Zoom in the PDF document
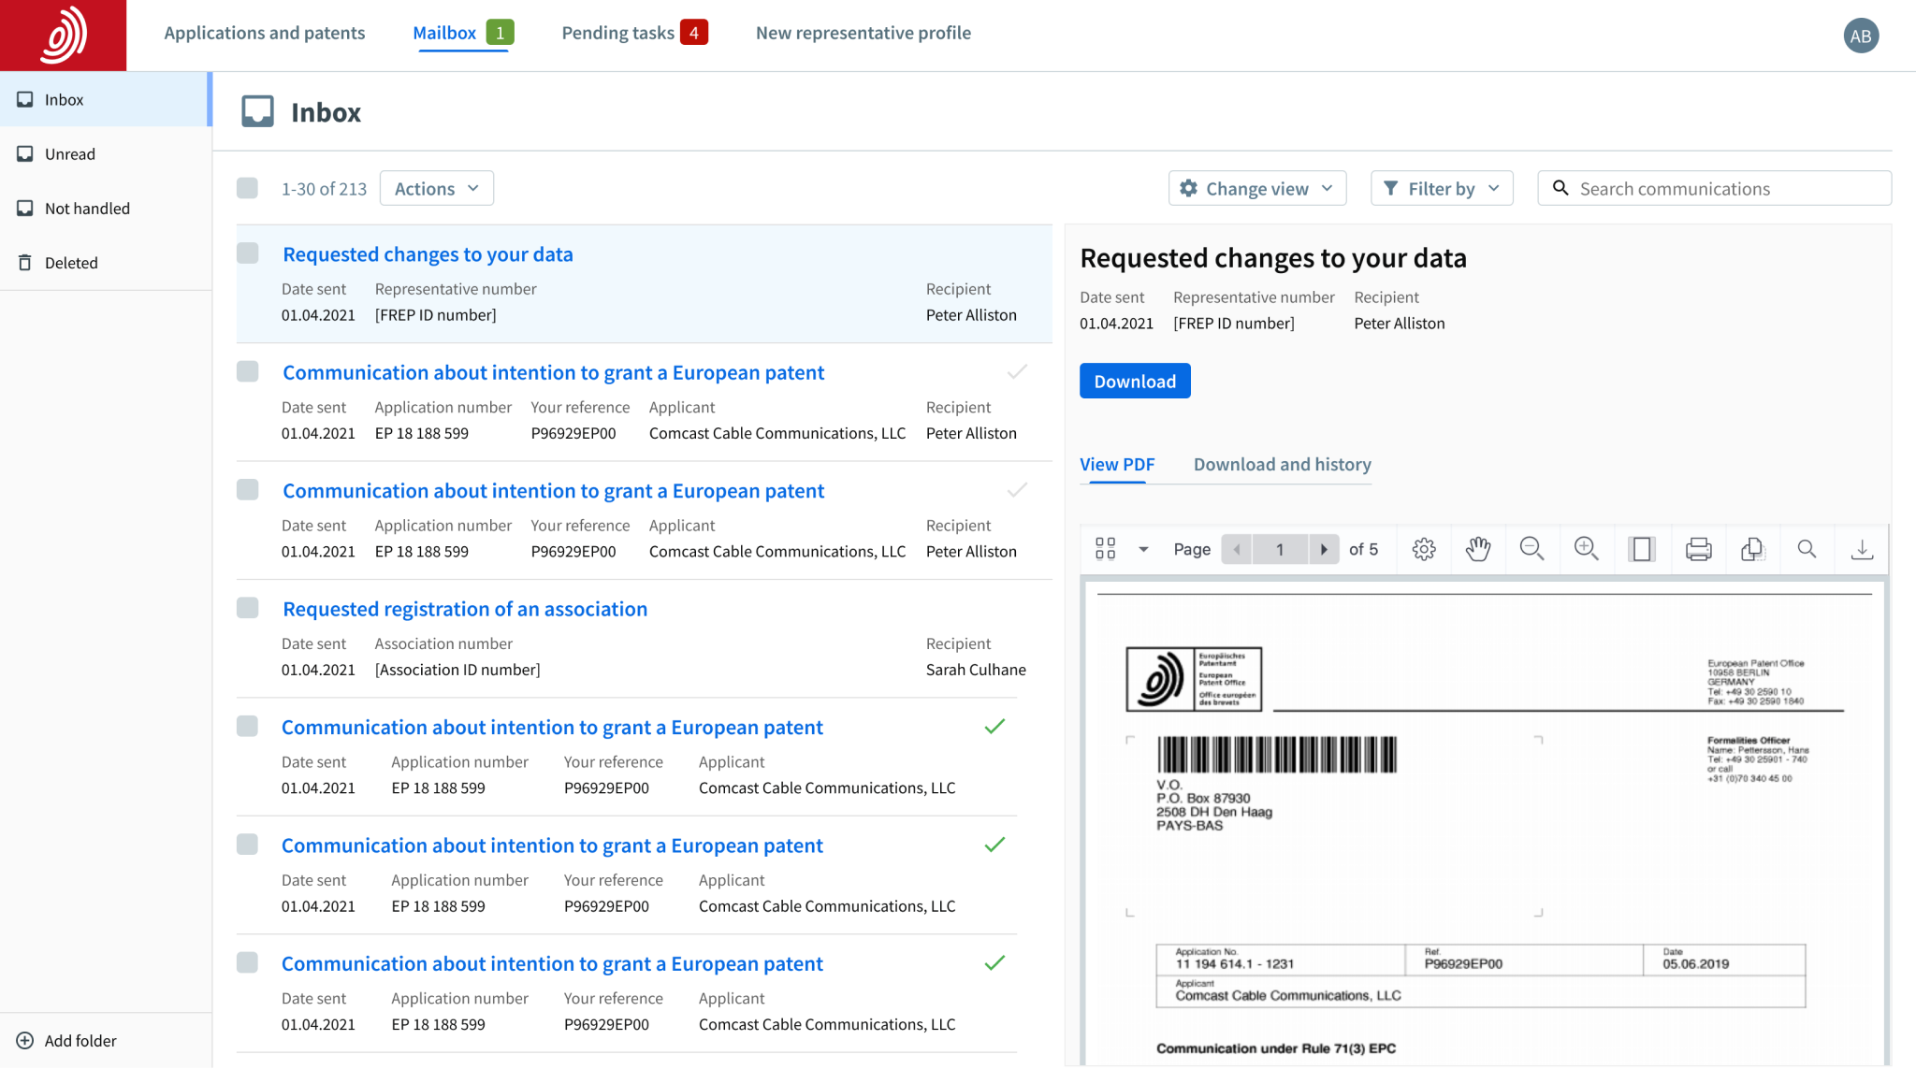 click(x=1587, y=549)
